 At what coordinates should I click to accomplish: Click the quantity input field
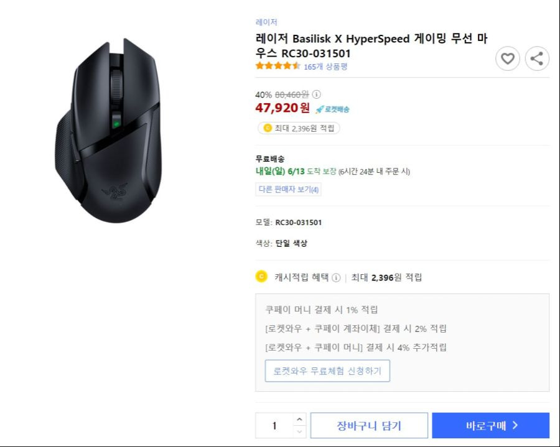274,426
